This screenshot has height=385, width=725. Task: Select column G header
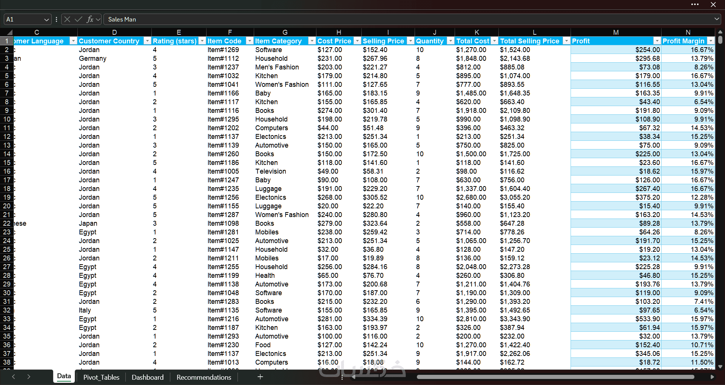point(285,32)
